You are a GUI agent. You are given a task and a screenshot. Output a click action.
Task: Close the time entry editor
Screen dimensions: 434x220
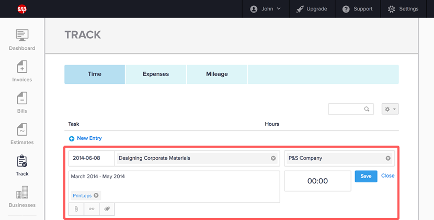tap(387, 176)
